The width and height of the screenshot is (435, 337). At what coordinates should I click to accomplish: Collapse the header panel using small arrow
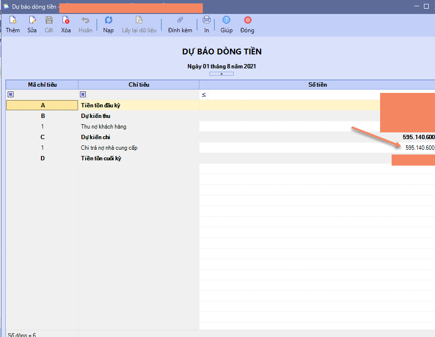click(221, 74)
